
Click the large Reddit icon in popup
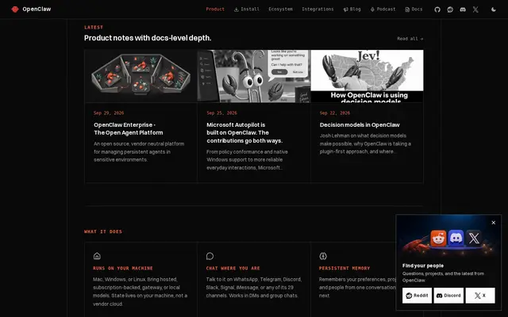point(438,239)
